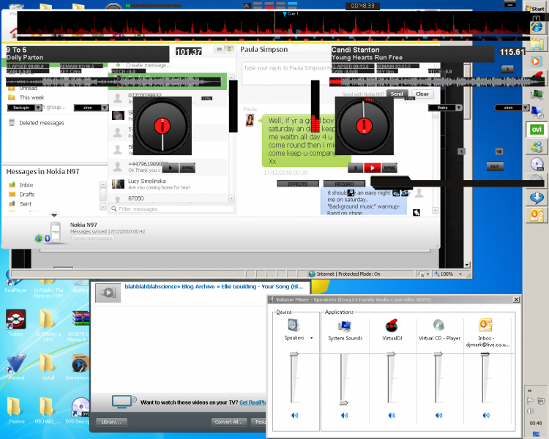This screenshot has width=549, height=439.
Task: Open the RECORD panel in VirtualDJ
Action: pos(344,184)
